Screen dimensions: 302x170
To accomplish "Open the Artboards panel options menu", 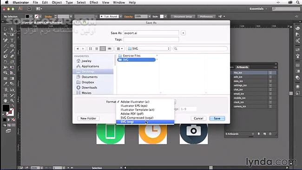I will pyautogui.click(x=275, y=67).
